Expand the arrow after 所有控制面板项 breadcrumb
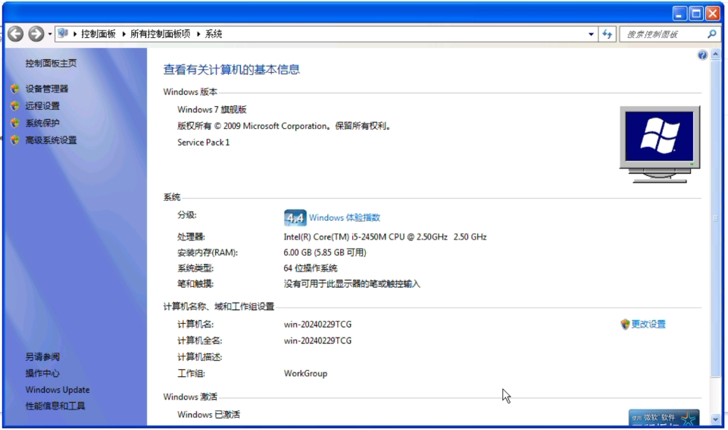The height and width of the screenshot is (430, 728). point(198,34)
